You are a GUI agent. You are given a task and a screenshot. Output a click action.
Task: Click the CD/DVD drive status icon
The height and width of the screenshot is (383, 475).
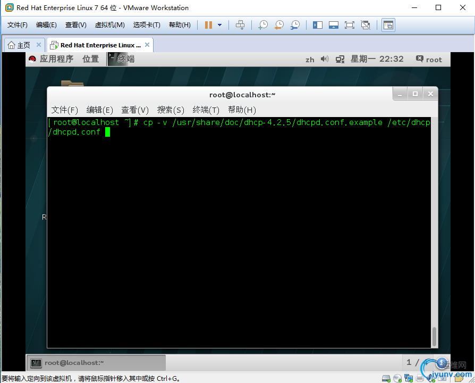397,378
